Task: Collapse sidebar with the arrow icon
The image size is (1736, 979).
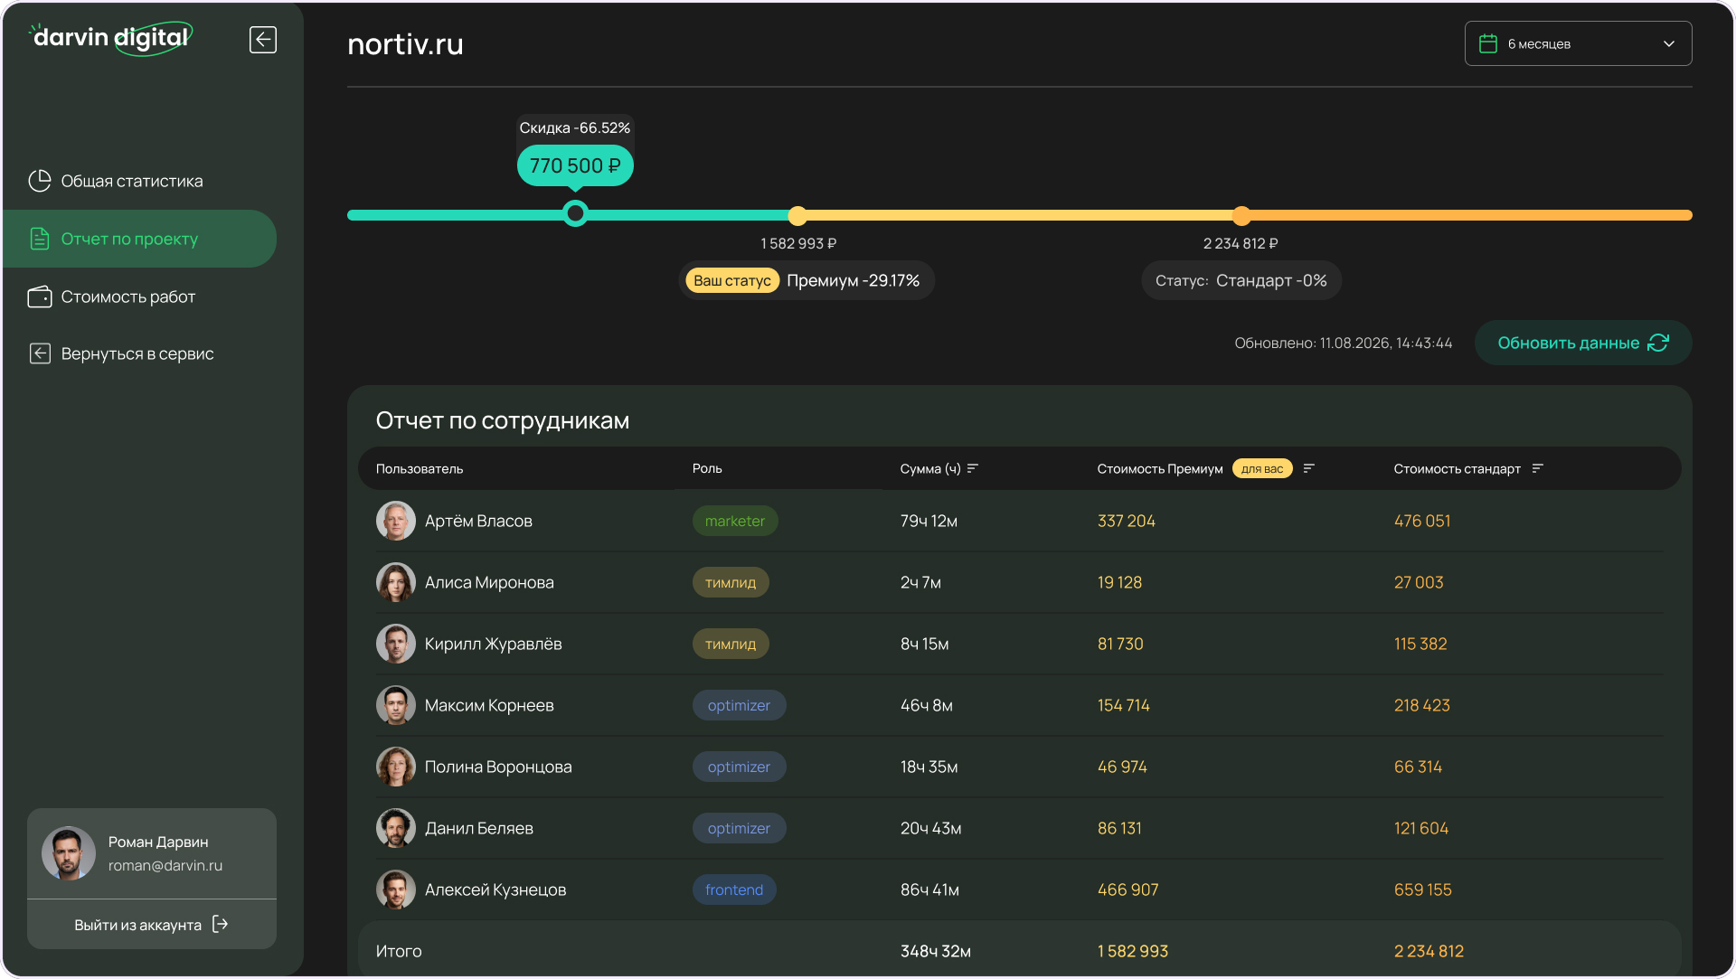Action: [263, 40]
